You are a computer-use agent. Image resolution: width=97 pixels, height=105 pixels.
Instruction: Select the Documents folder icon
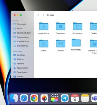tap(78, 26)
